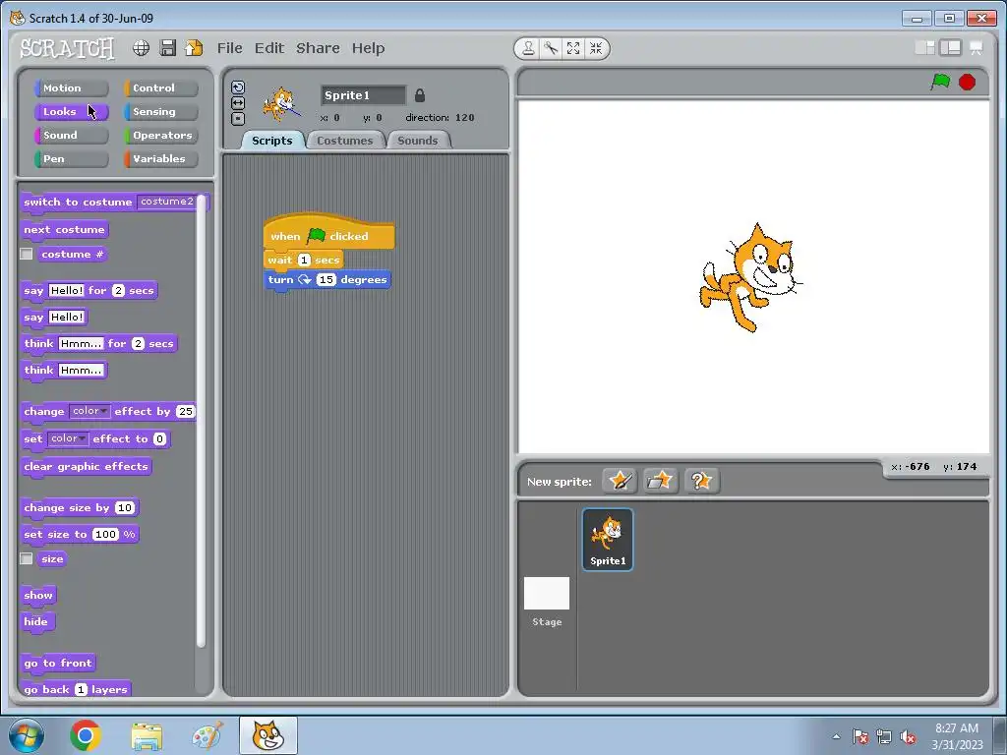
Task: Click value 25 in change effect block
Action: point(185,412)
